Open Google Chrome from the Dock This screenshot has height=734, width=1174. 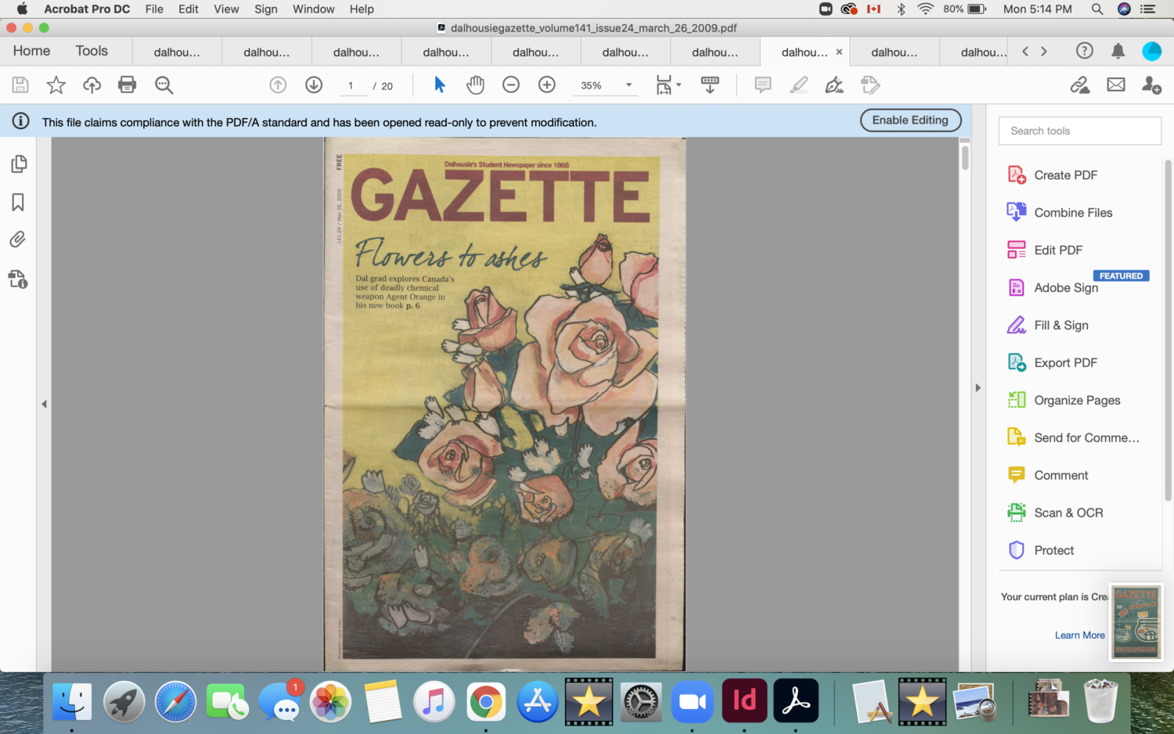click(486, 701)
